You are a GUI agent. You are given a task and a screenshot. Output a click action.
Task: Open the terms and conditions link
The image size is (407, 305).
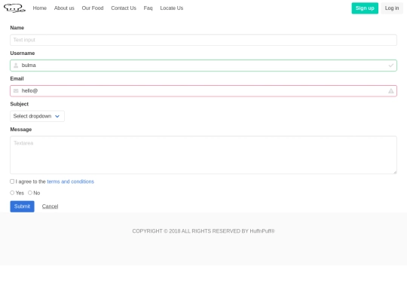click(71, 181)
